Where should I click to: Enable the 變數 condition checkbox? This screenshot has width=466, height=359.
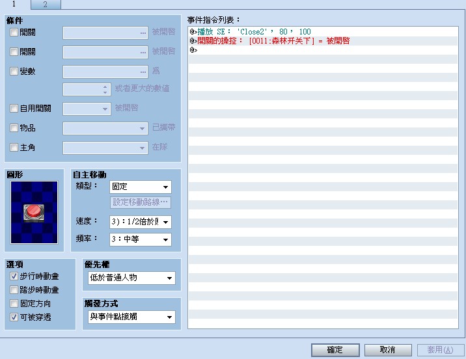pyautogui.click(x=14, y=72)
